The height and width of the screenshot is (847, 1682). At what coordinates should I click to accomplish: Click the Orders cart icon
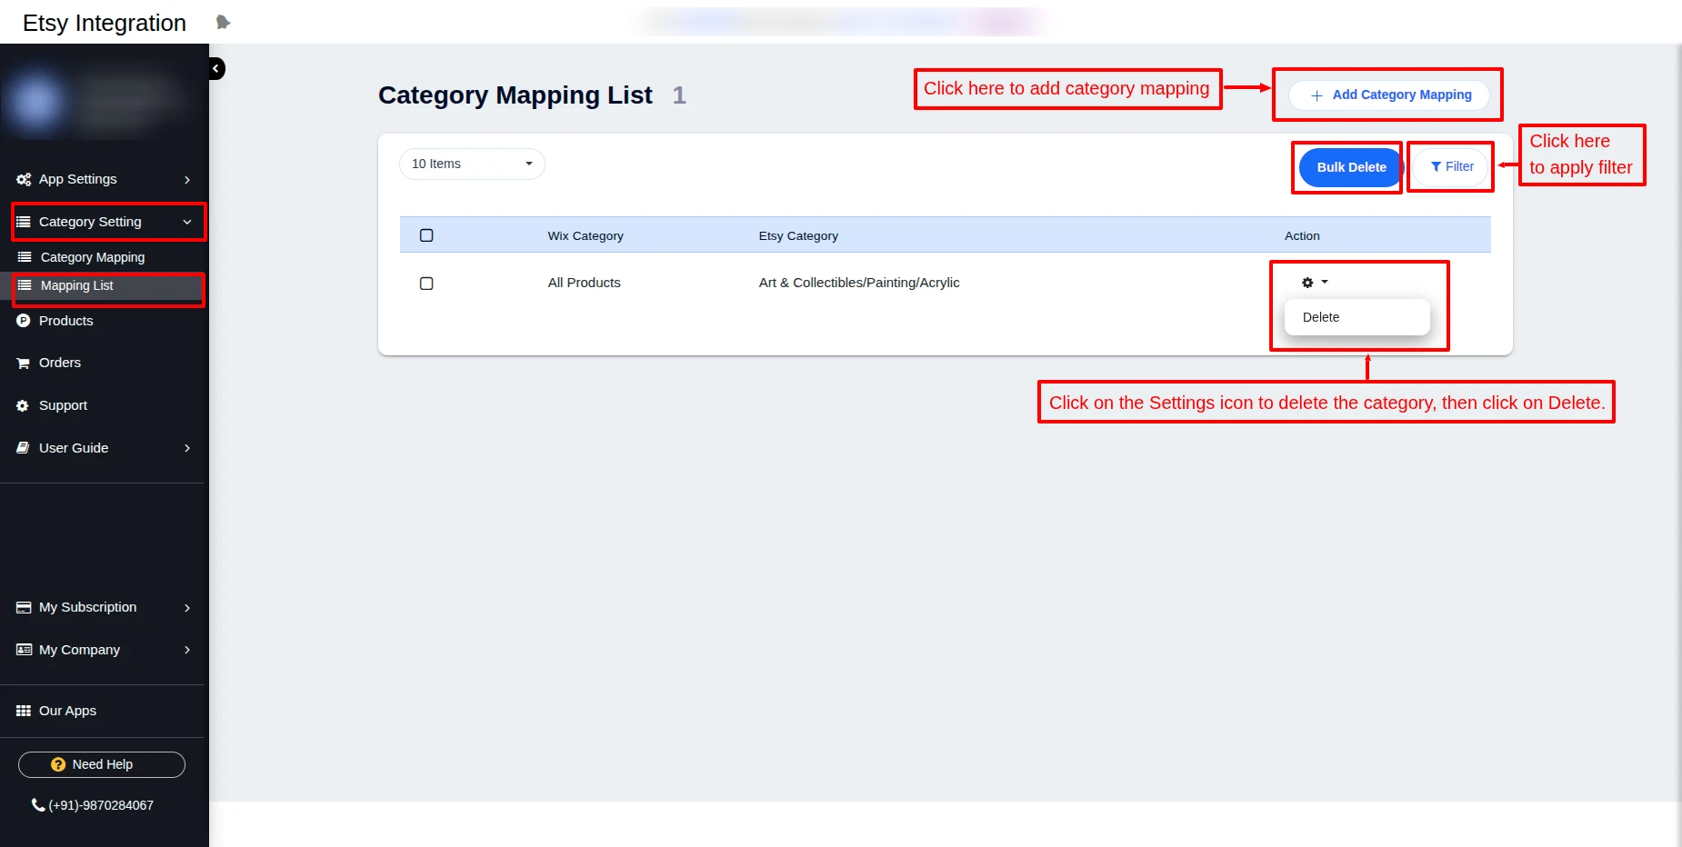(24, 363)
